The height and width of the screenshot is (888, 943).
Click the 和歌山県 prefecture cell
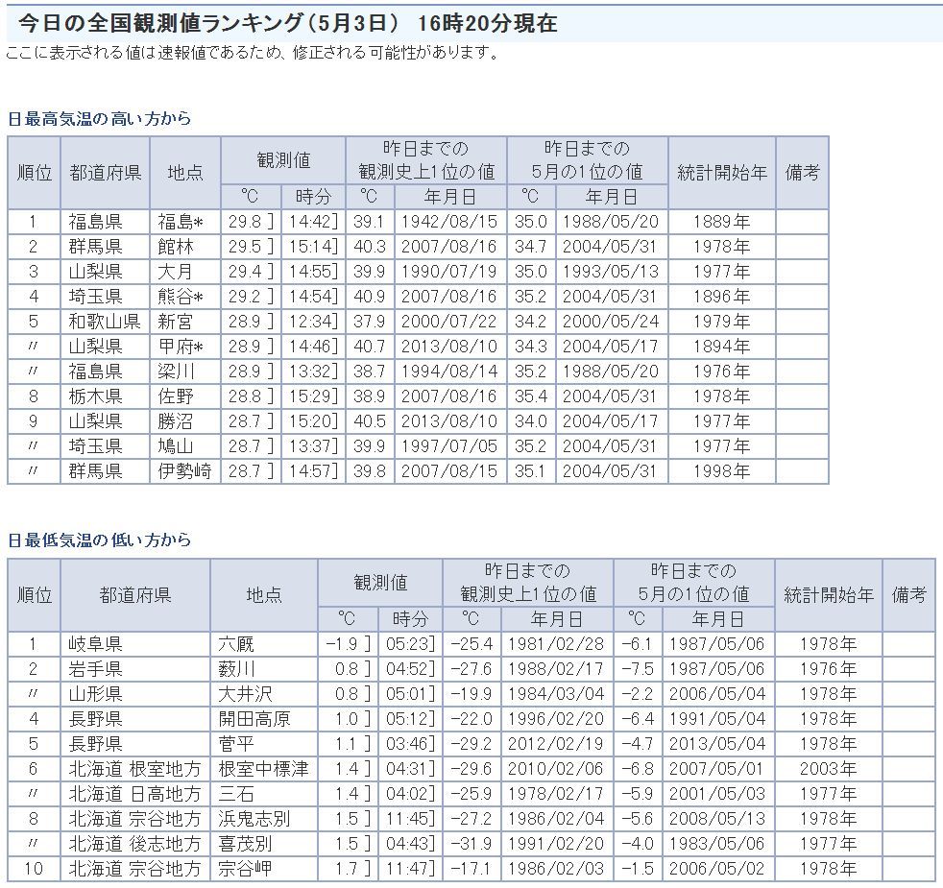pos(104,322)
